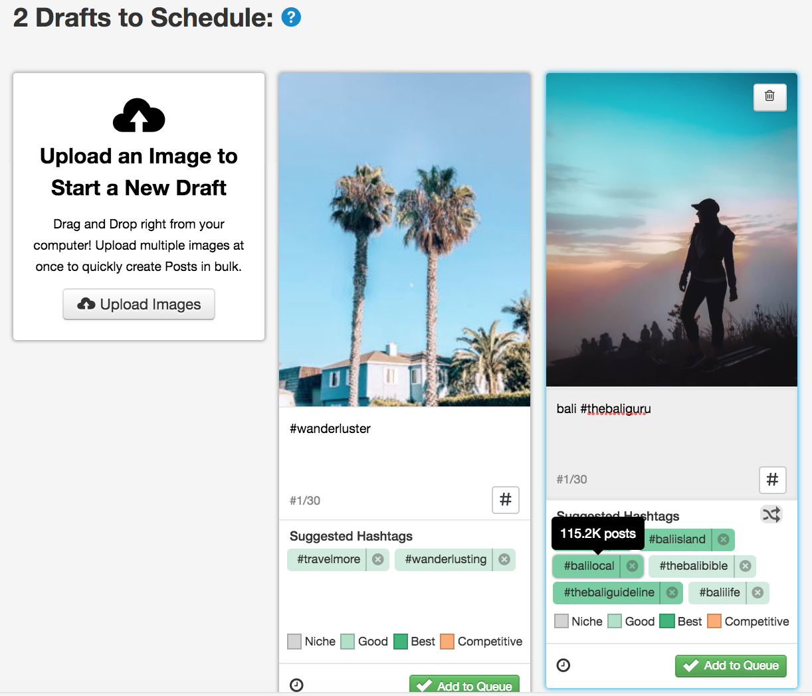Remove the #balilife suggestion

pyautogui.click(x=758, y=592)
